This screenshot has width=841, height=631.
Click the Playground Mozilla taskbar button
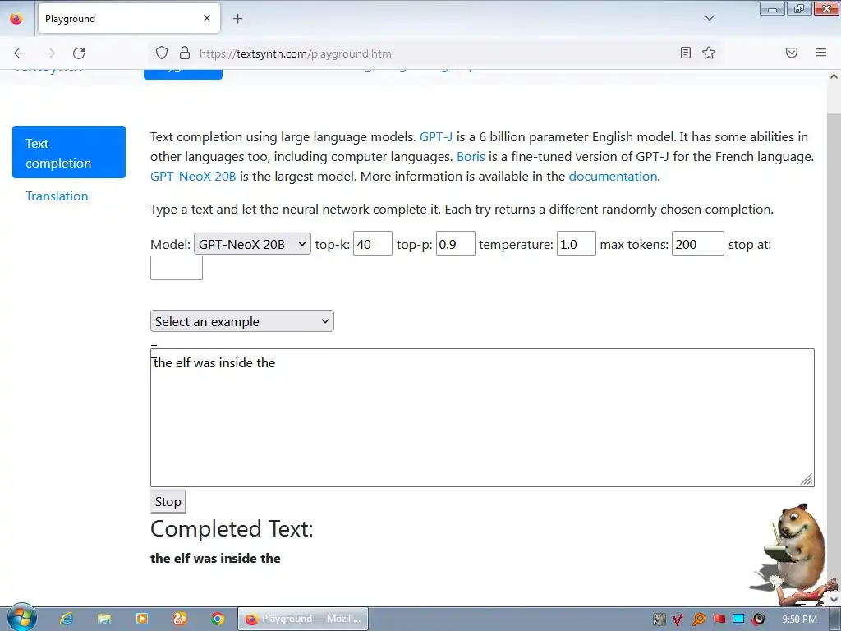(303, 619)
